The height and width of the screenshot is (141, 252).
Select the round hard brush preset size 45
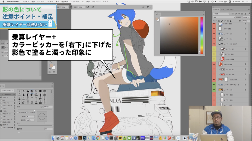point(40,91)
